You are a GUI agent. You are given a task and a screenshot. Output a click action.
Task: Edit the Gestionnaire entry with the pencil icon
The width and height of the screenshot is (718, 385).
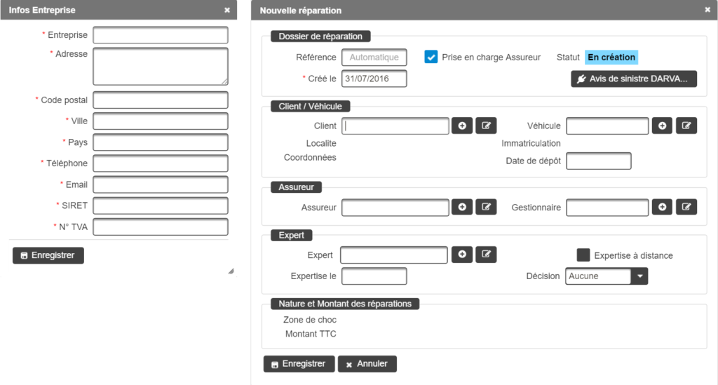(x=686, y=207)
